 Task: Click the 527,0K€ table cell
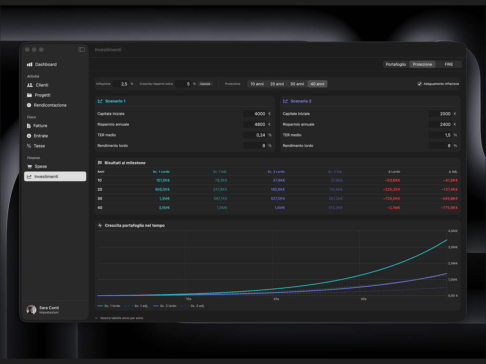pos(278,199)
